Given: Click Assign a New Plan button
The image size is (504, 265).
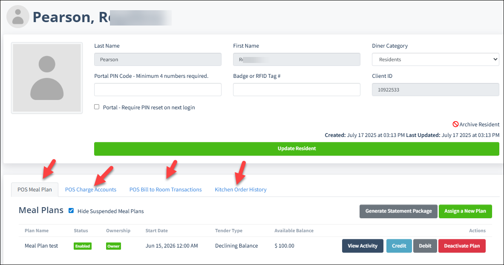Looking at the screenshot, I should (x=465, y=211).
